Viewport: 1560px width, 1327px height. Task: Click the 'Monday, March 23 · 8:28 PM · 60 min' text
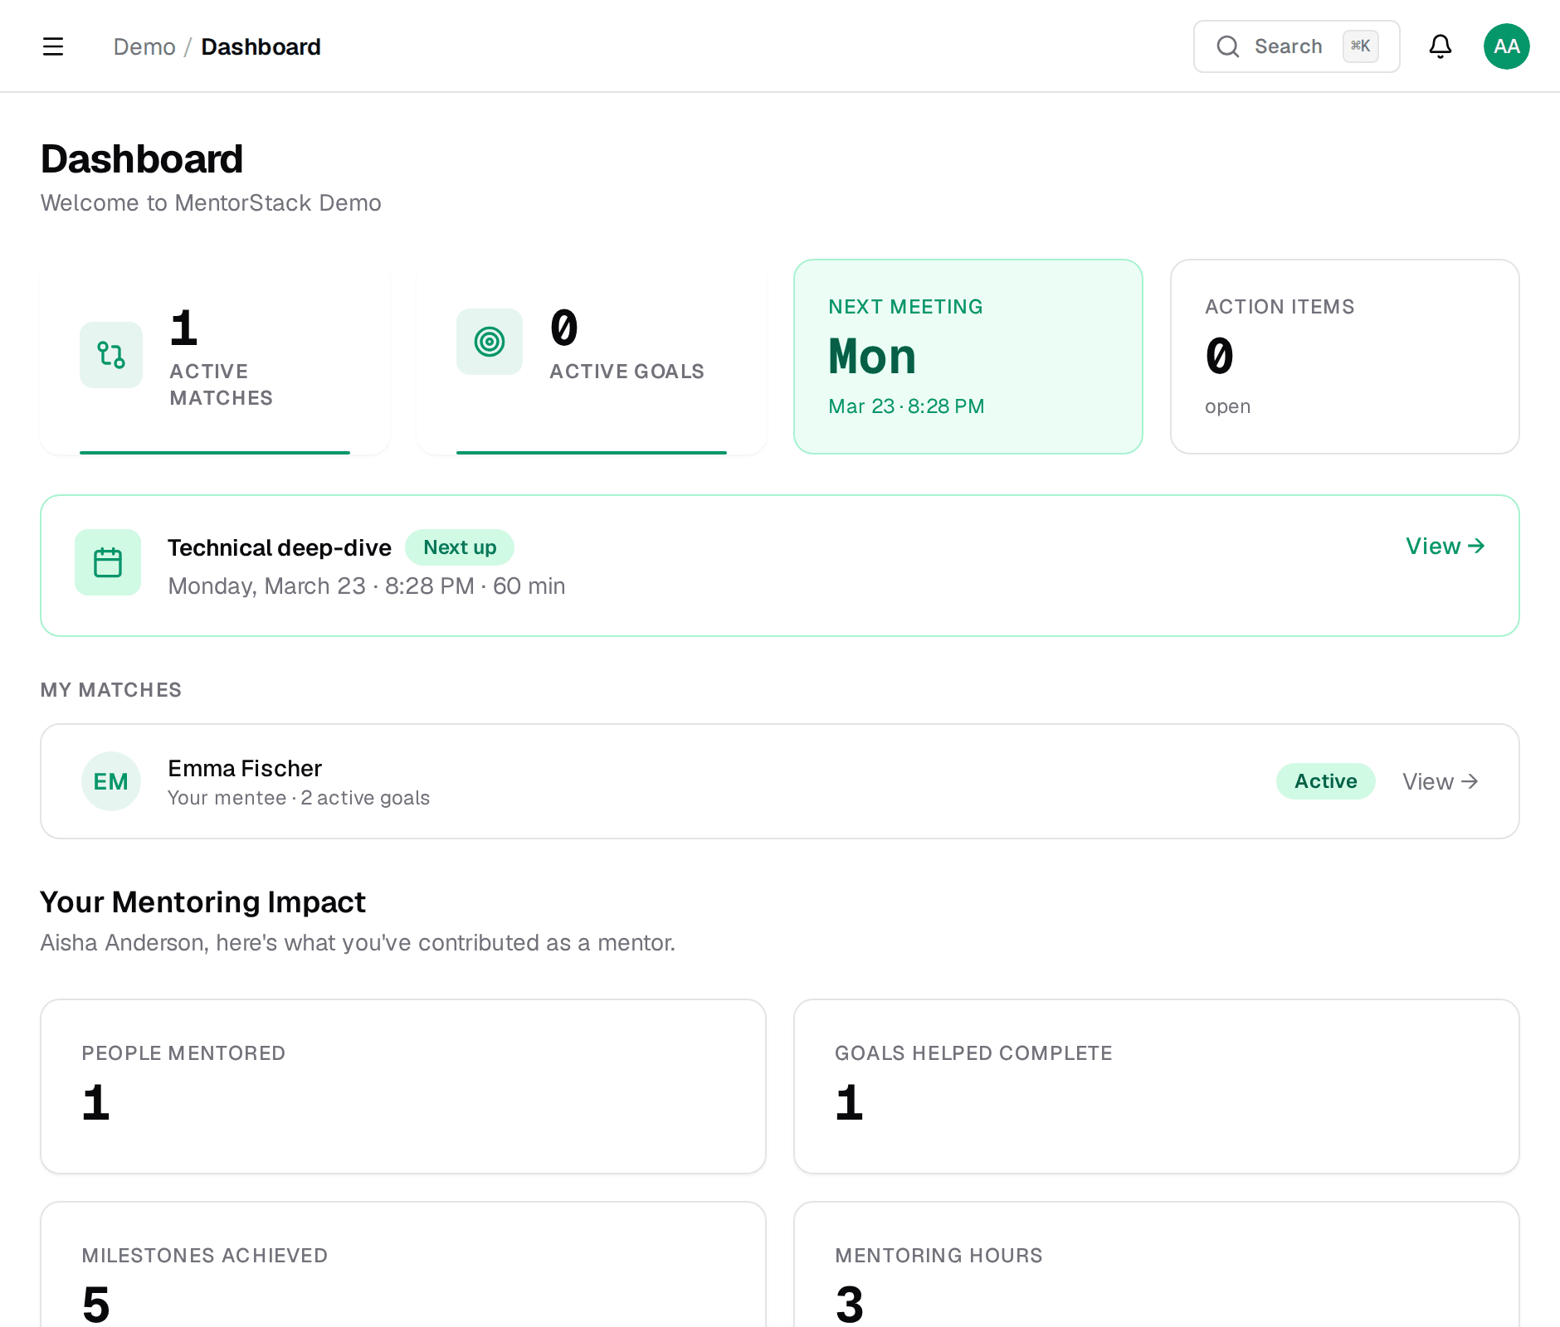click(367, 586)
